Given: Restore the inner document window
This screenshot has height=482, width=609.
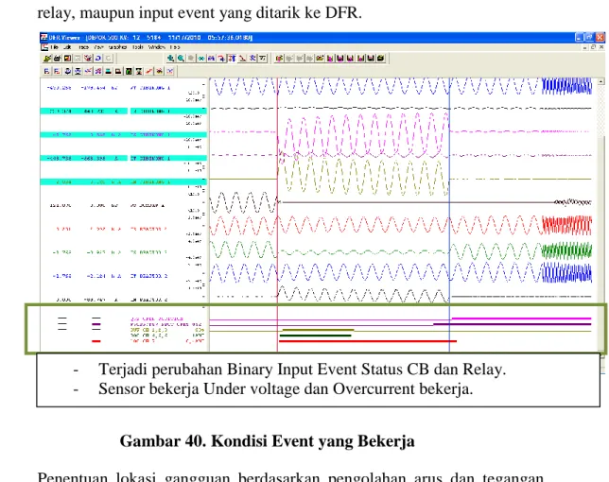Looking at the screenshot, I should click(x=593, y=47).
